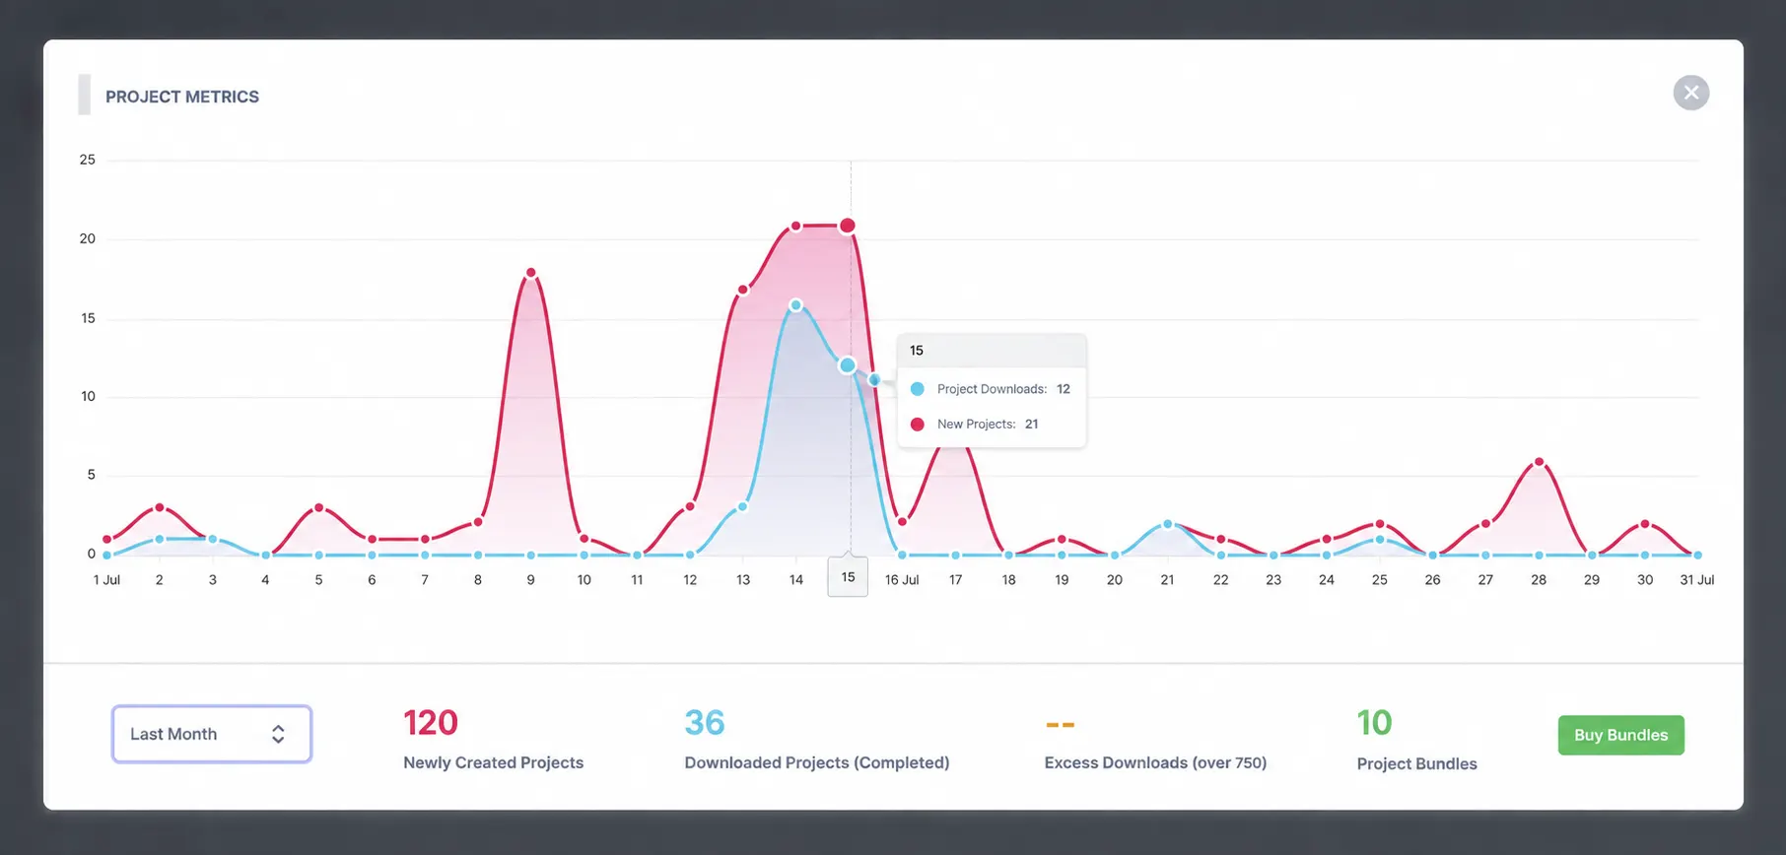This screenshot has height=855, width=1786.
Task: Click the '21' x-axis date label
Action: [1168, 580]
